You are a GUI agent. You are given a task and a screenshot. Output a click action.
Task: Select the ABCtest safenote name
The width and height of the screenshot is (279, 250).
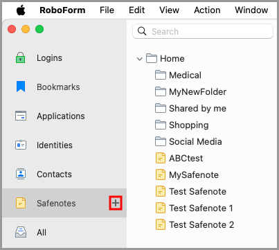186,159
